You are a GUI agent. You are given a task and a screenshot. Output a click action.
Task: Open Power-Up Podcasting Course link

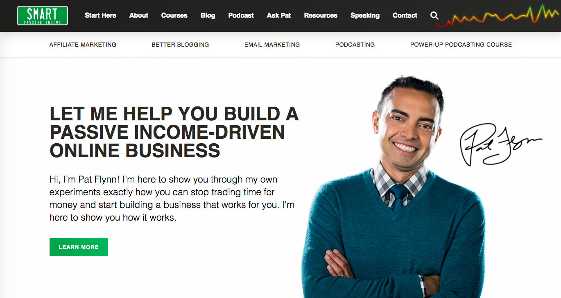pyautogui.click(x=461, y=45)
